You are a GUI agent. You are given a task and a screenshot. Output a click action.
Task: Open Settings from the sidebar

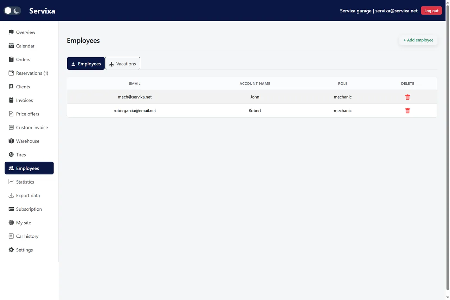coord(29,250)
